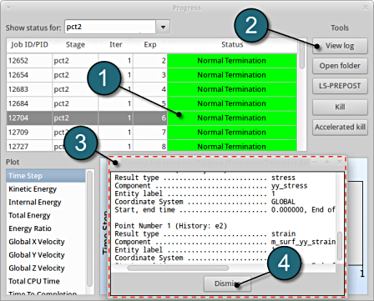Click the Accelerated kill button
The width and height of the screenshot is (374, 301).
[x=340, y=128]
